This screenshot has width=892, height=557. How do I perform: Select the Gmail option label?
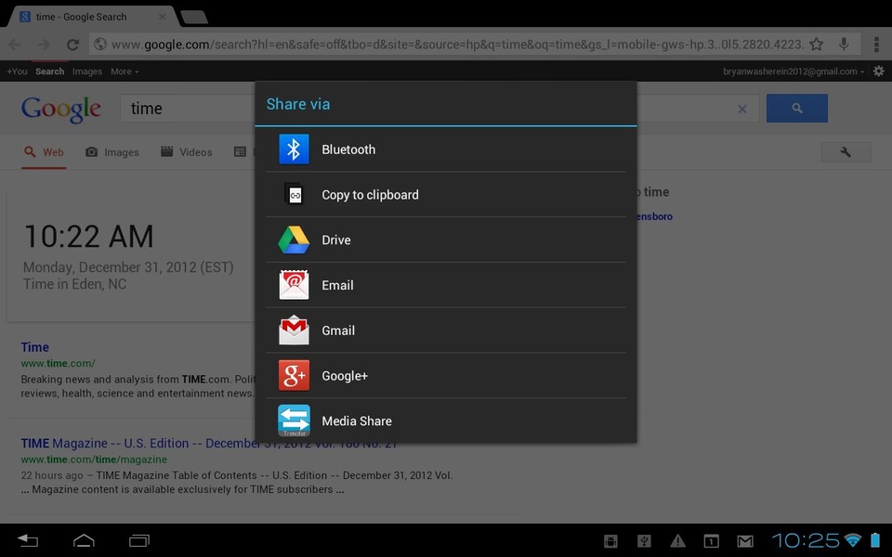338,330
